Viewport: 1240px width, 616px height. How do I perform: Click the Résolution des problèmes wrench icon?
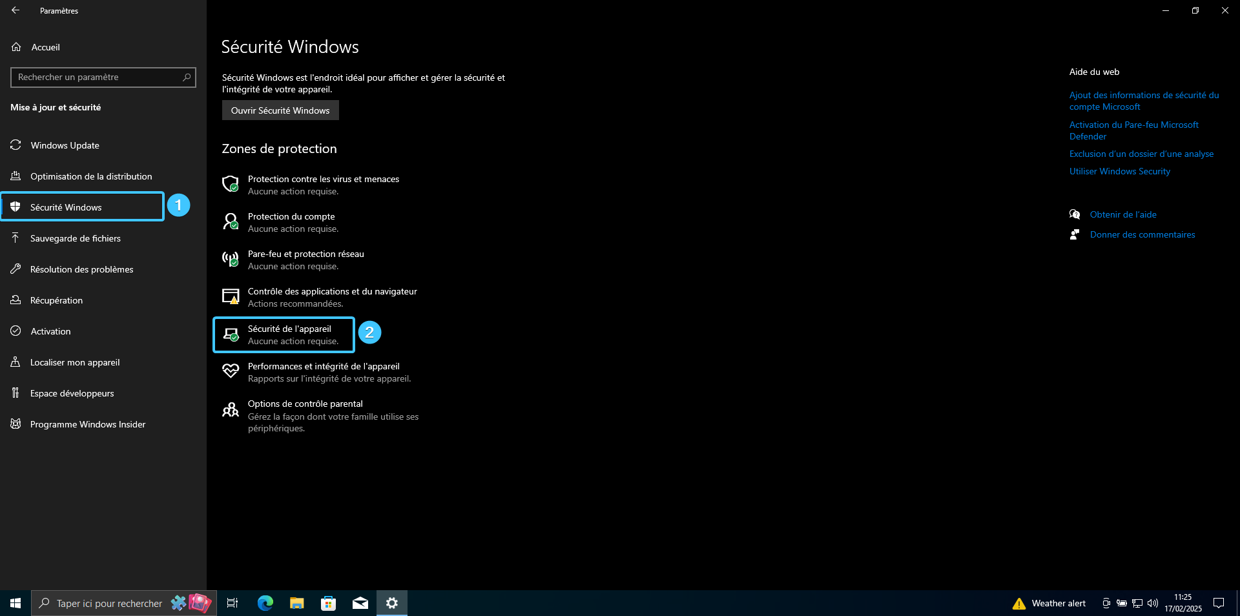click(x=15, y=269)
